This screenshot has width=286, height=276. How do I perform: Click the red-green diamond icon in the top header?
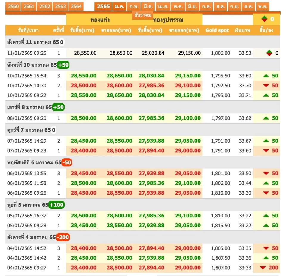(x=264, y=19)
